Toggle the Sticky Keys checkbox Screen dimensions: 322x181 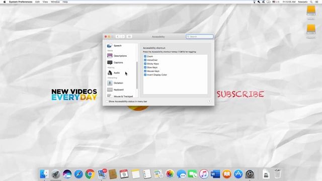(145, 64)
